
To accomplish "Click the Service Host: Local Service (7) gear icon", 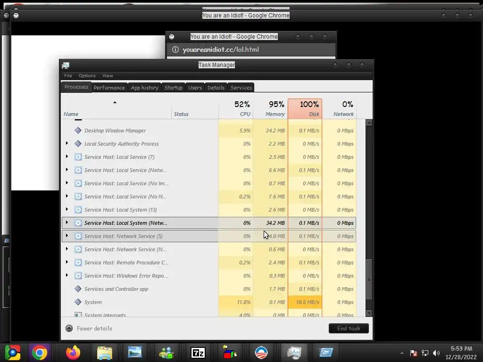I will (78, 157).
